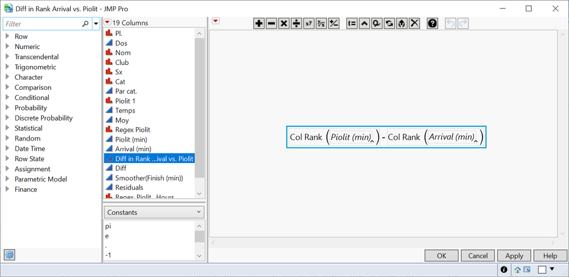Click the change sign (+/-) button
This screenshot has height=277, width=569.
(334, 23)
